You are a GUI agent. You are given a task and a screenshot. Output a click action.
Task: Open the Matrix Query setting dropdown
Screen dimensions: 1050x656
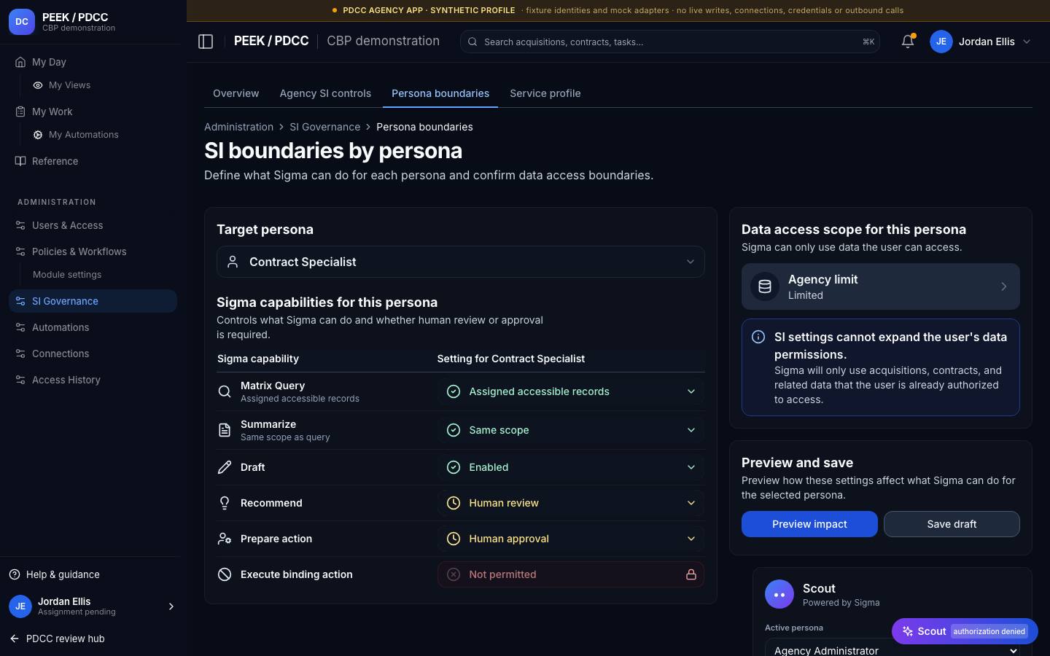[x=571, y=391]
